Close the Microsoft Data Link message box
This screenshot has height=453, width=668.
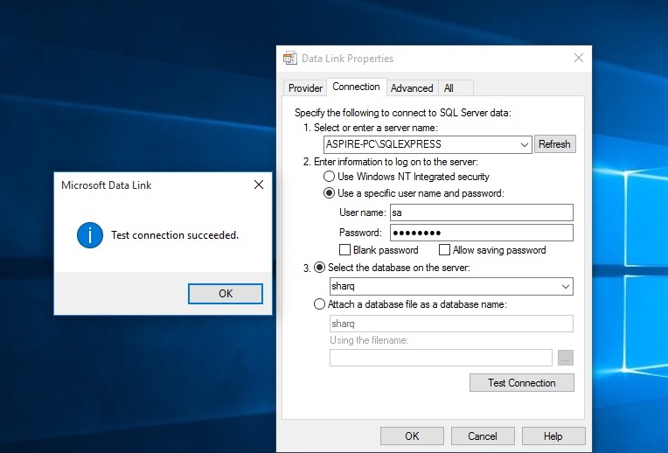(x=259, y=185)
